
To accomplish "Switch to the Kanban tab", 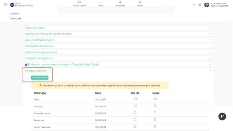I will click(140, 4).
